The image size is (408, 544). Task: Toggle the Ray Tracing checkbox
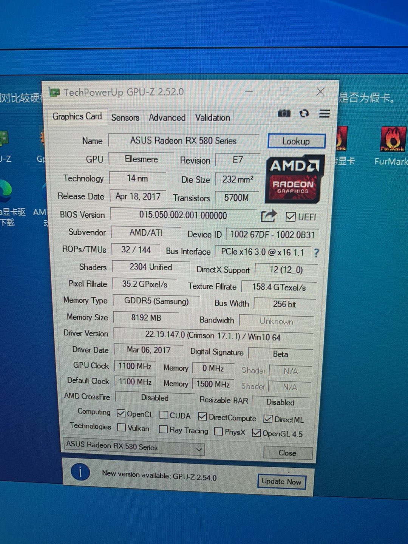163,429
